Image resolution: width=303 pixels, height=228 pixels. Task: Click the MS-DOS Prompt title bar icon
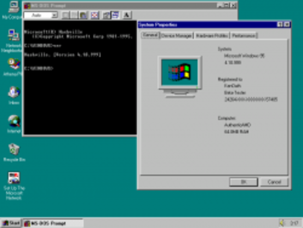coord(27,6)
